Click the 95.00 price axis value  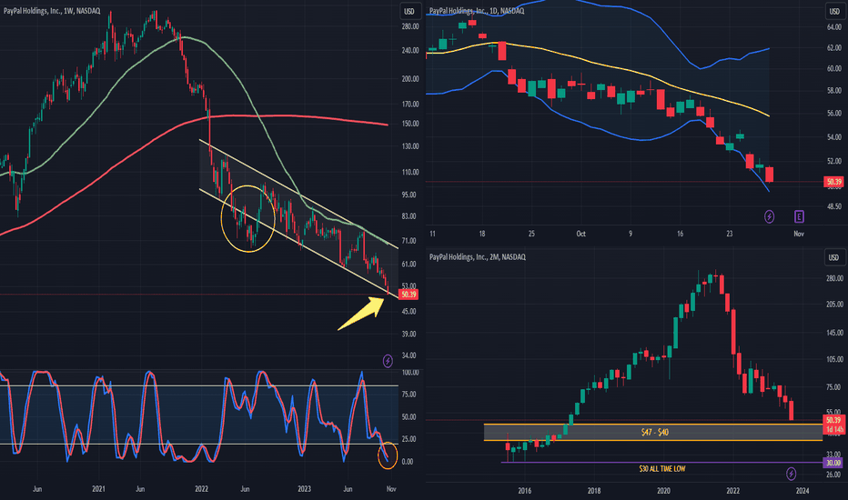[x=410, y=195]
